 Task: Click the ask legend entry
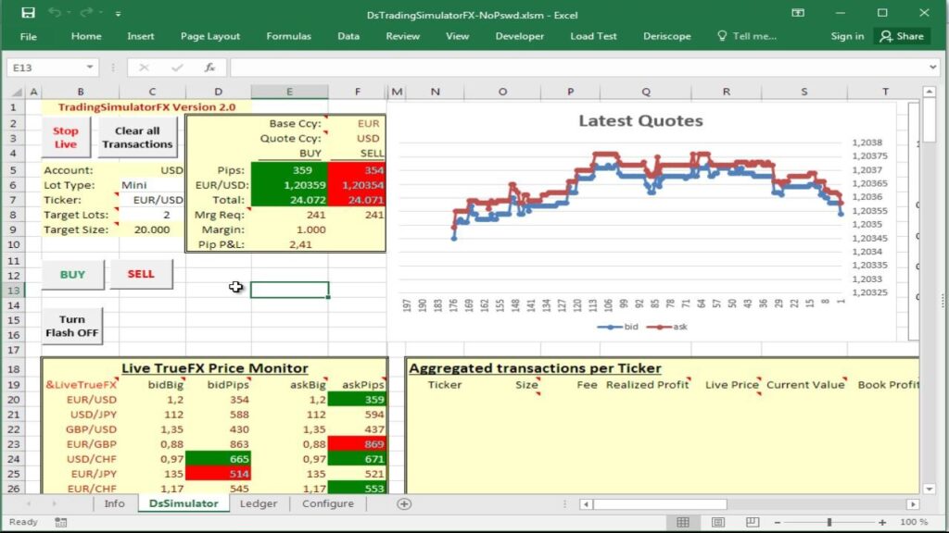pyautogui.click(x=667, y=327)
